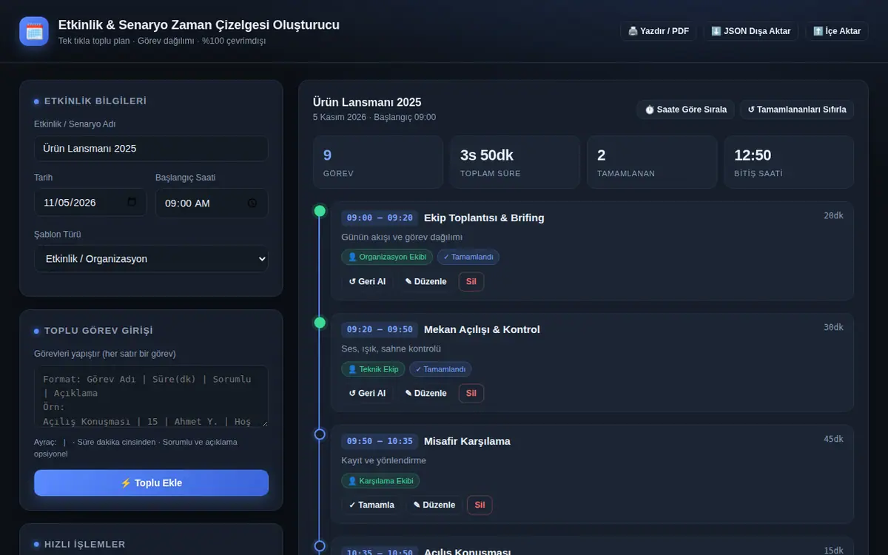This screenshot has height=555, width=888.
Task: Click the calendar app logo icon
Action: point(34,31)
